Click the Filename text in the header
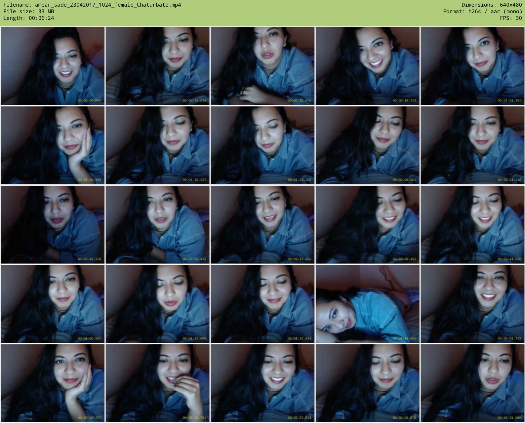This screenshot has height=423, width=525. tap(92, 5)
